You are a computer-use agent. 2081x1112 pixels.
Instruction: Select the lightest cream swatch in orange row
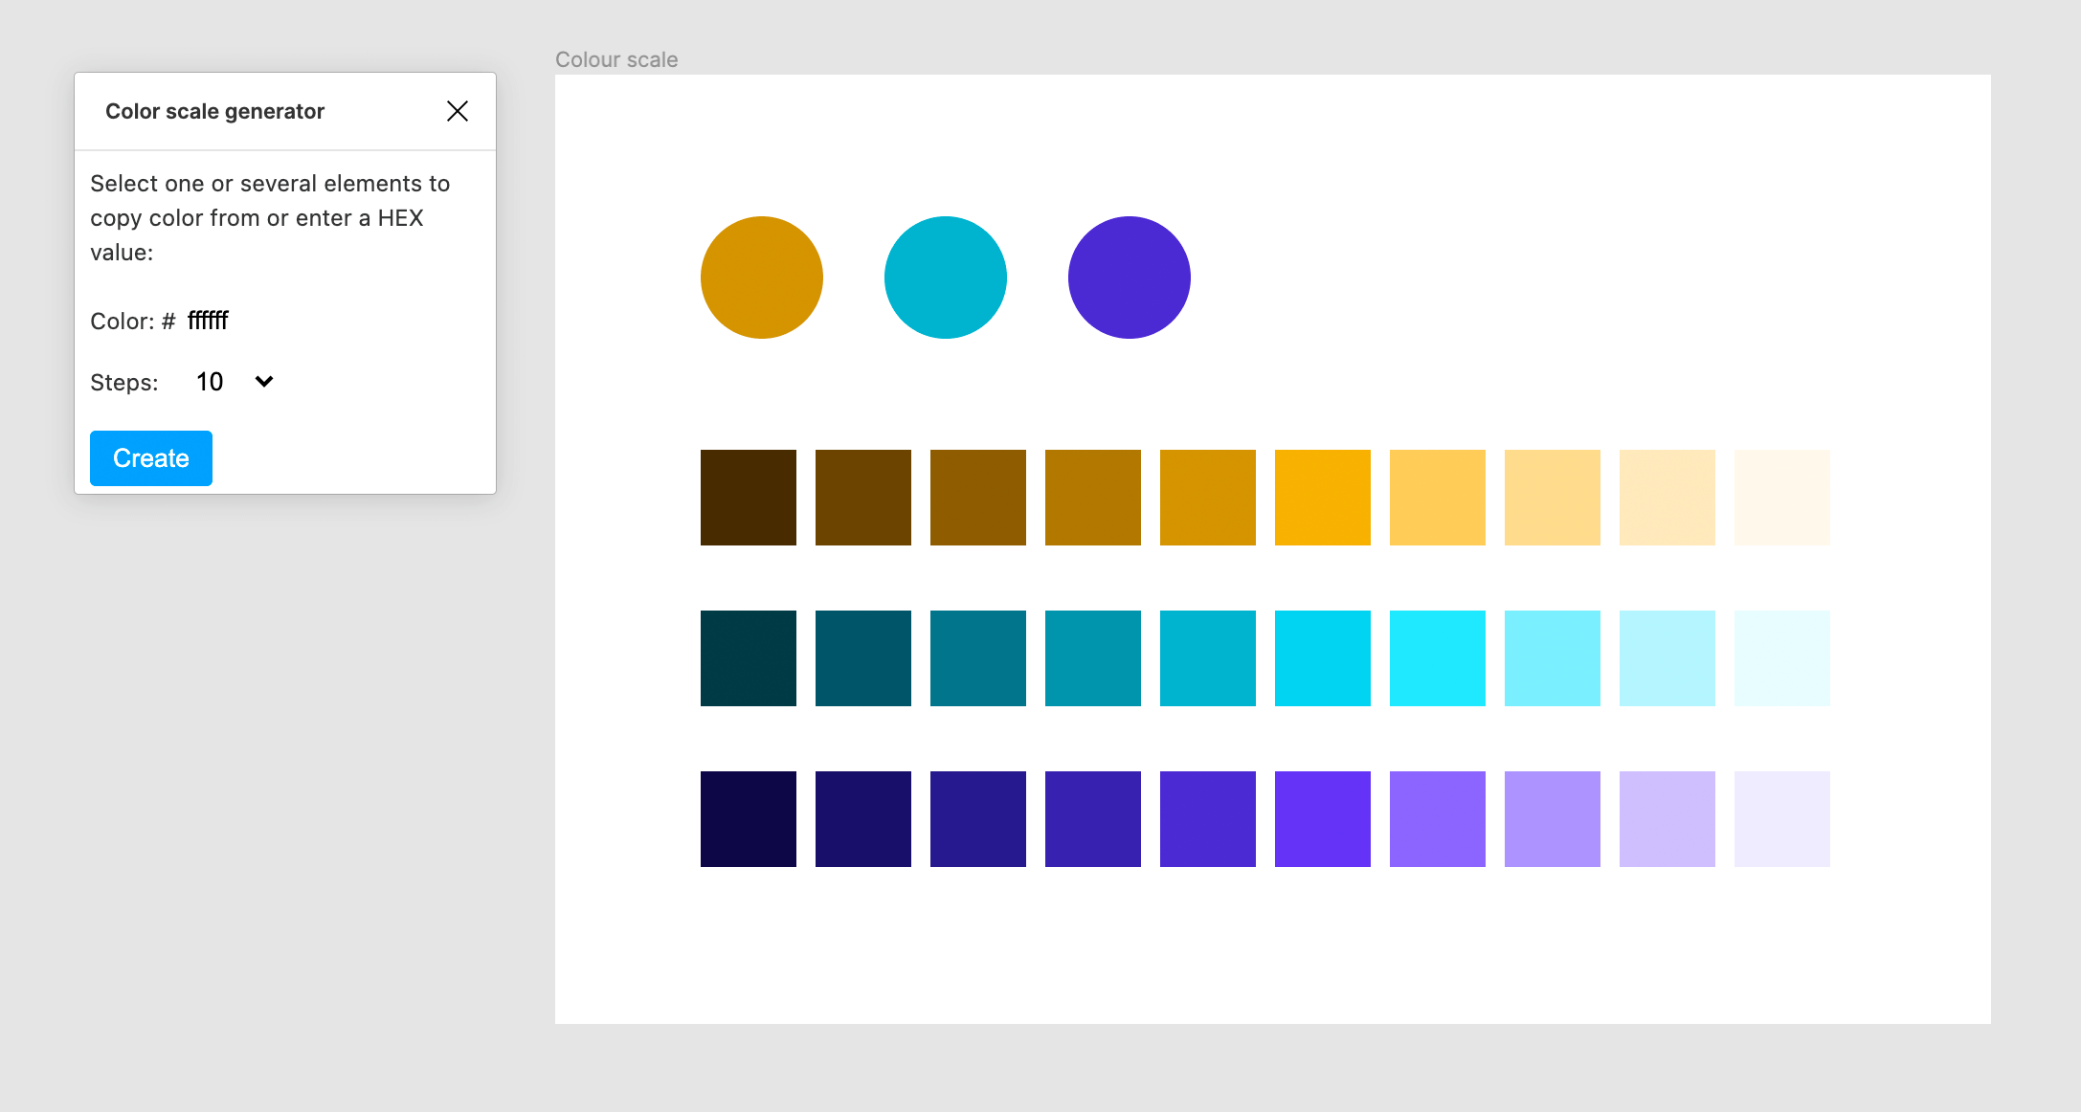point(1782,498)
